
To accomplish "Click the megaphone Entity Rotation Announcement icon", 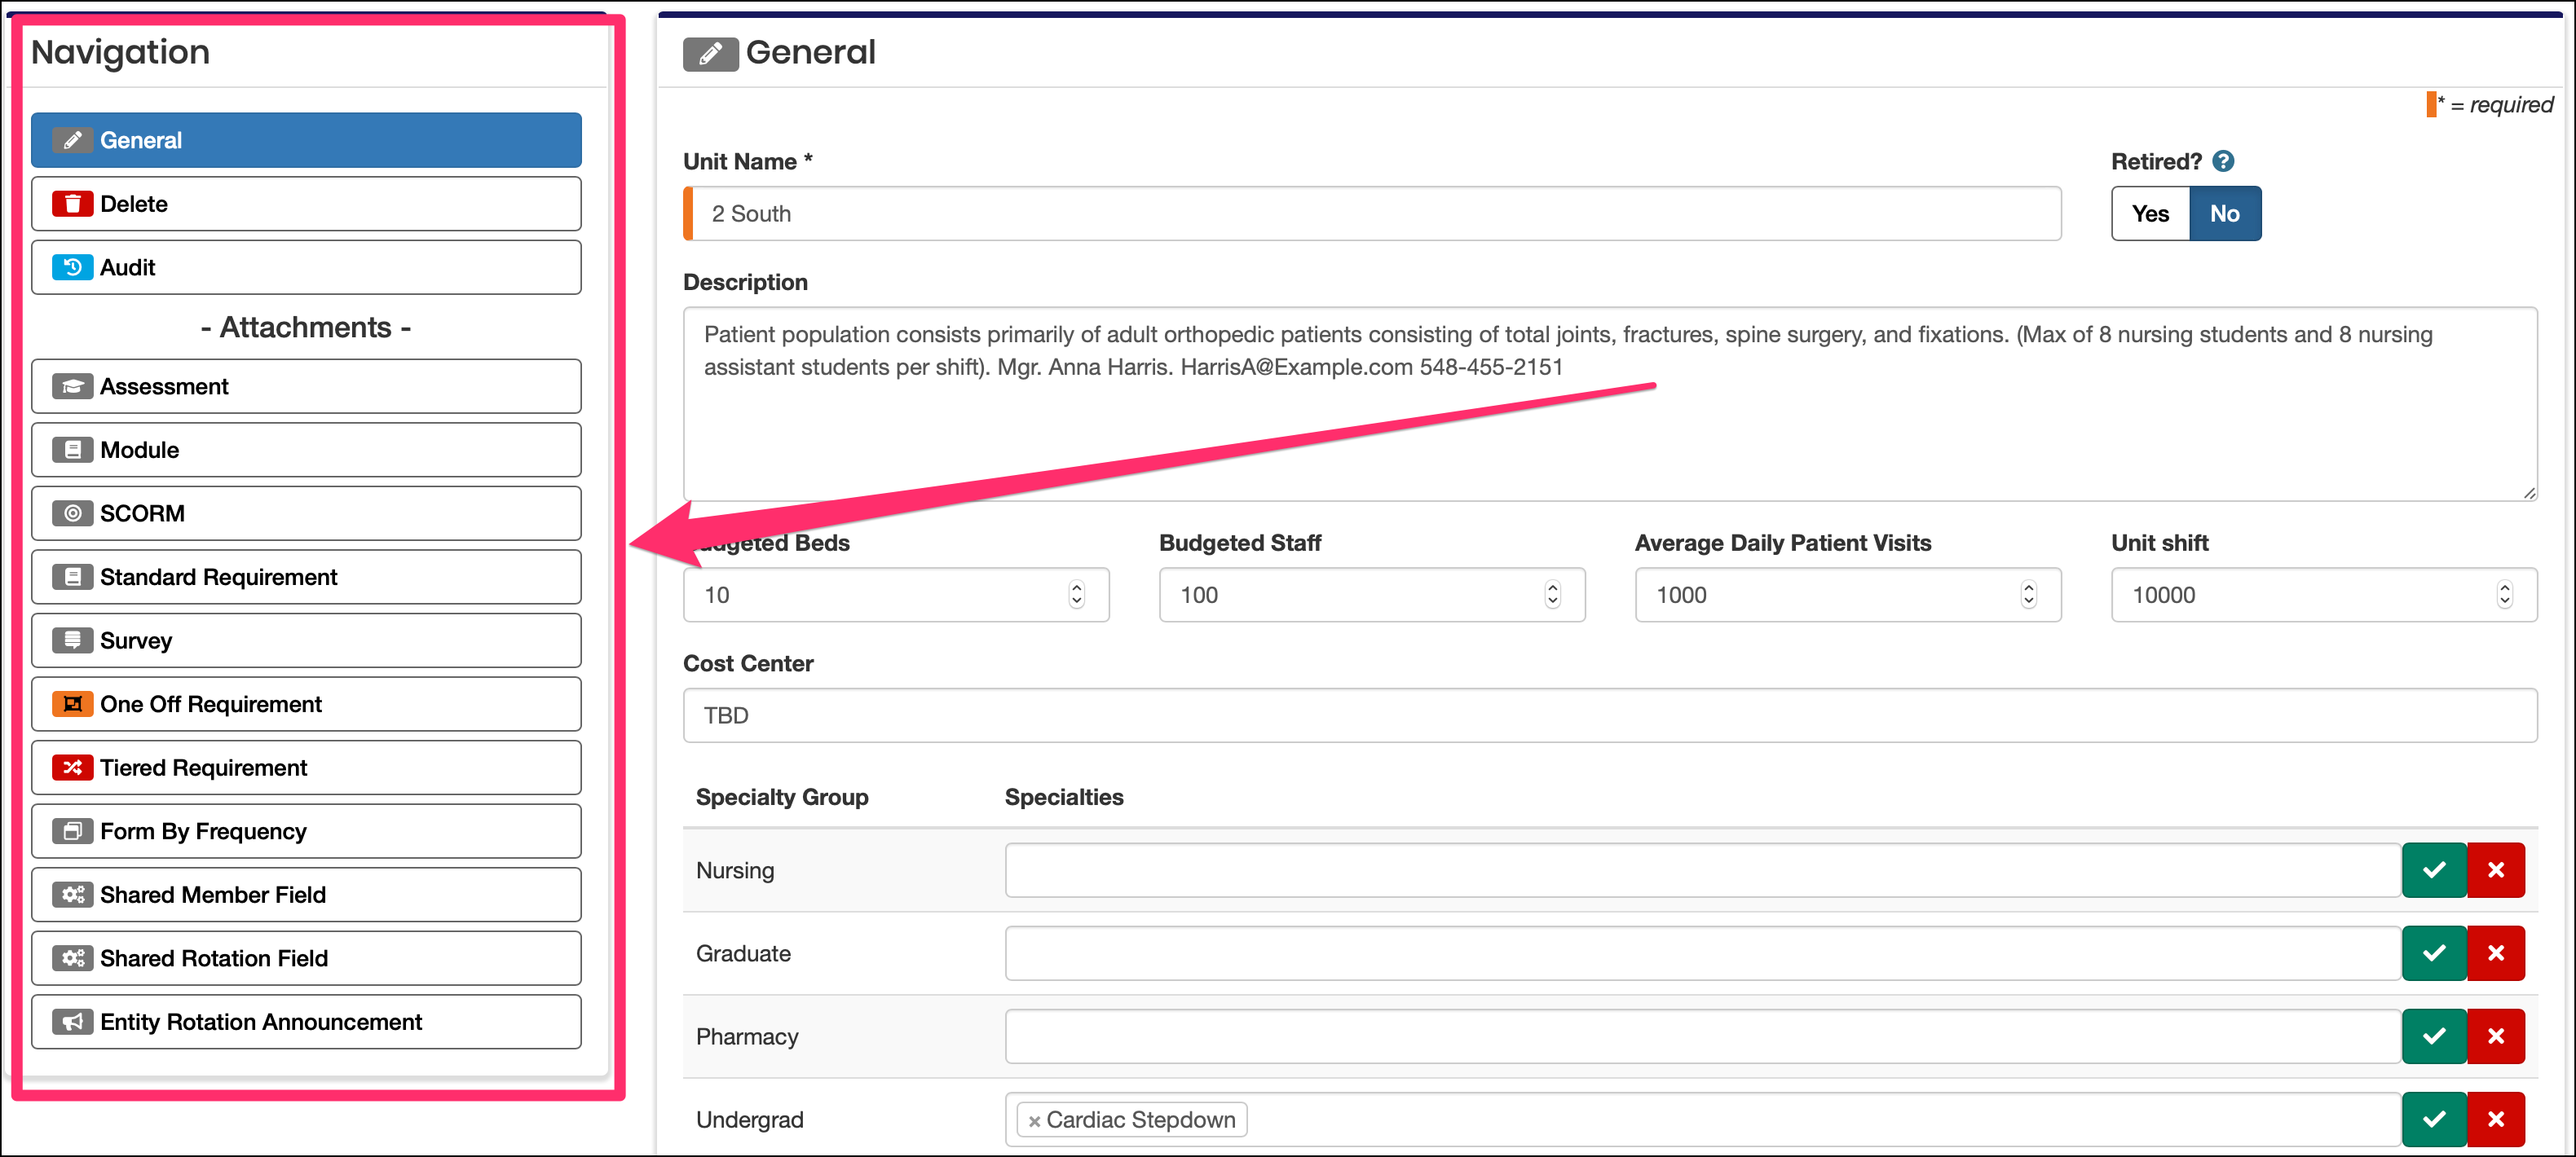I will [x=72, y=1022].
